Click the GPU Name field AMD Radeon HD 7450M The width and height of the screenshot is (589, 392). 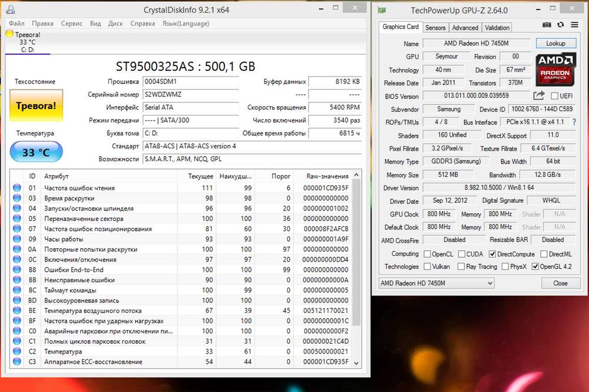pos(477,43)
